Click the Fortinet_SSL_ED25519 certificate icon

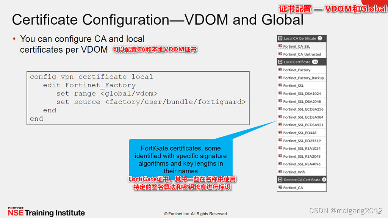(x=280, y=140)
